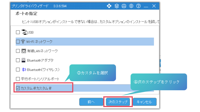Select the USB label text
The height and width of the screenshot is (112, 200).
[x=30, y=32]
